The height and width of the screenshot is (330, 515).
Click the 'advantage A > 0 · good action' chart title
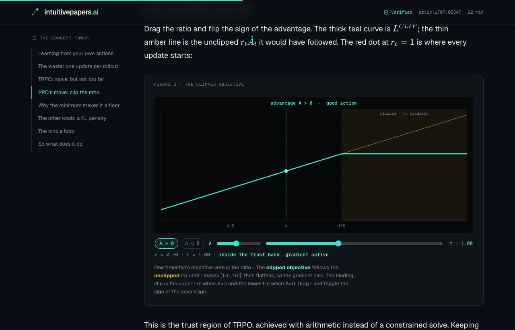tap(314, 103)
